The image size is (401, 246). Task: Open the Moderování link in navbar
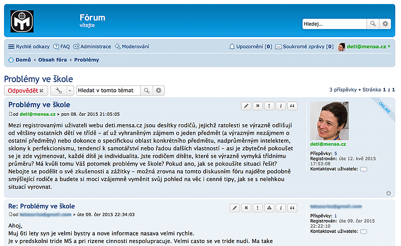click(132, 47)
